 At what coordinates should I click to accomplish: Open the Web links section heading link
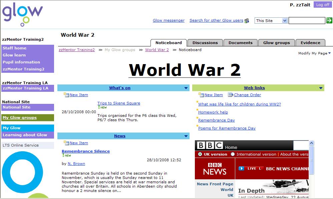pyautogui.click(x=255, y=88)
